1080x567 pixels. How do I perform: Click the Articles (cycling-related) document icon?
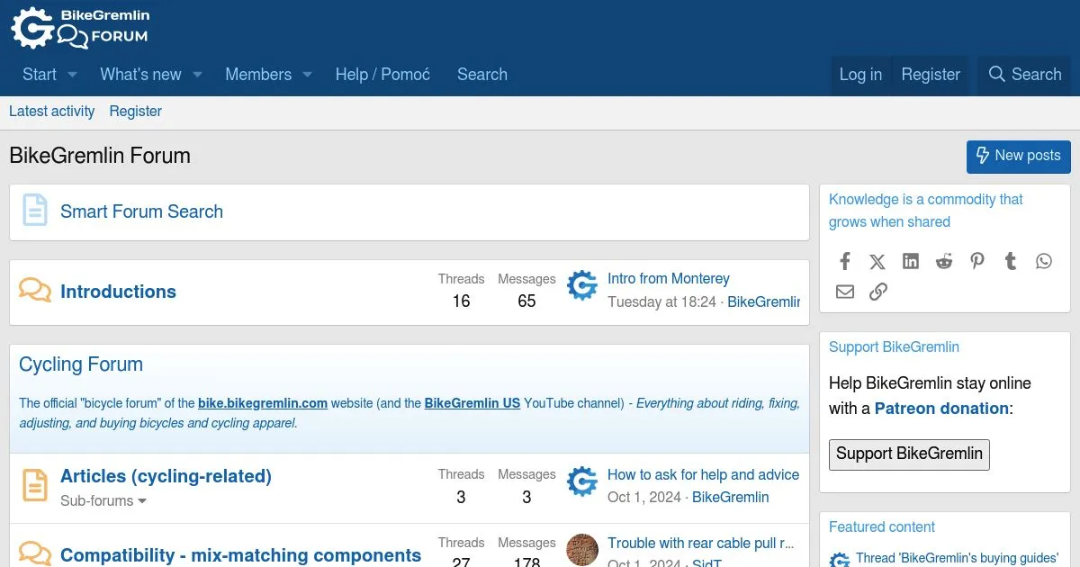pos(35,486)
